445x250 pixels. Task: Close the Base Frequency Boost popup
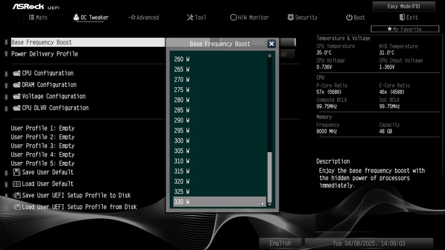click(272, 44)
